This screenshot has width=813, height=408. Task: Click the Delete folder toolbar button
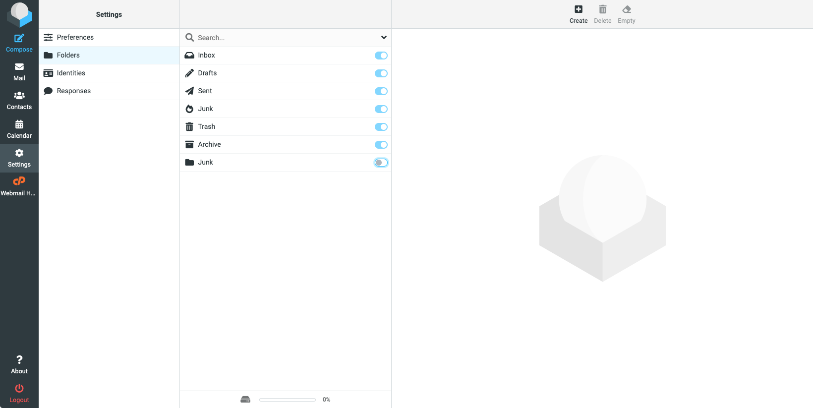tap(602, 14)
